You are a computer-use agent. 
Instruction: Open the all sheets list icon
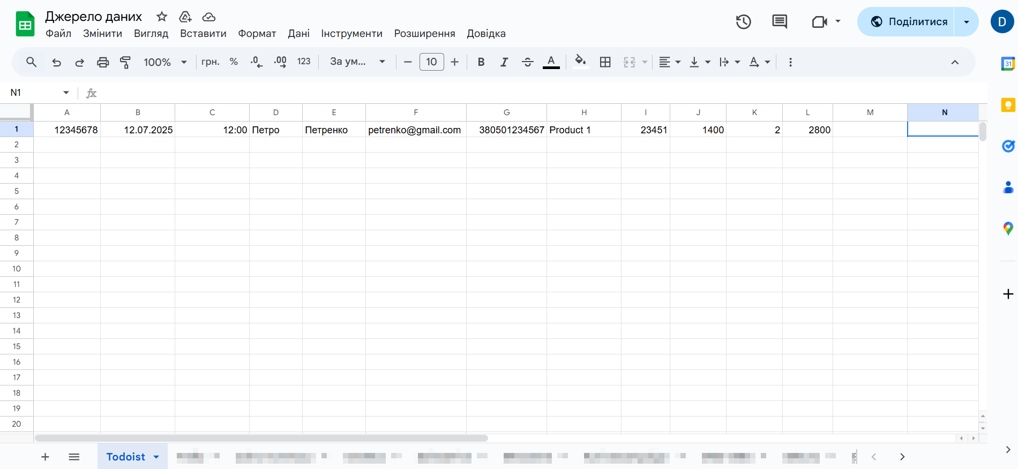click(74, 457)
